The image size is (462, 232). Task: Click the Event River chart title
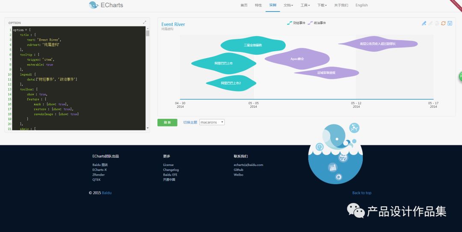click(x=173, y=24)
